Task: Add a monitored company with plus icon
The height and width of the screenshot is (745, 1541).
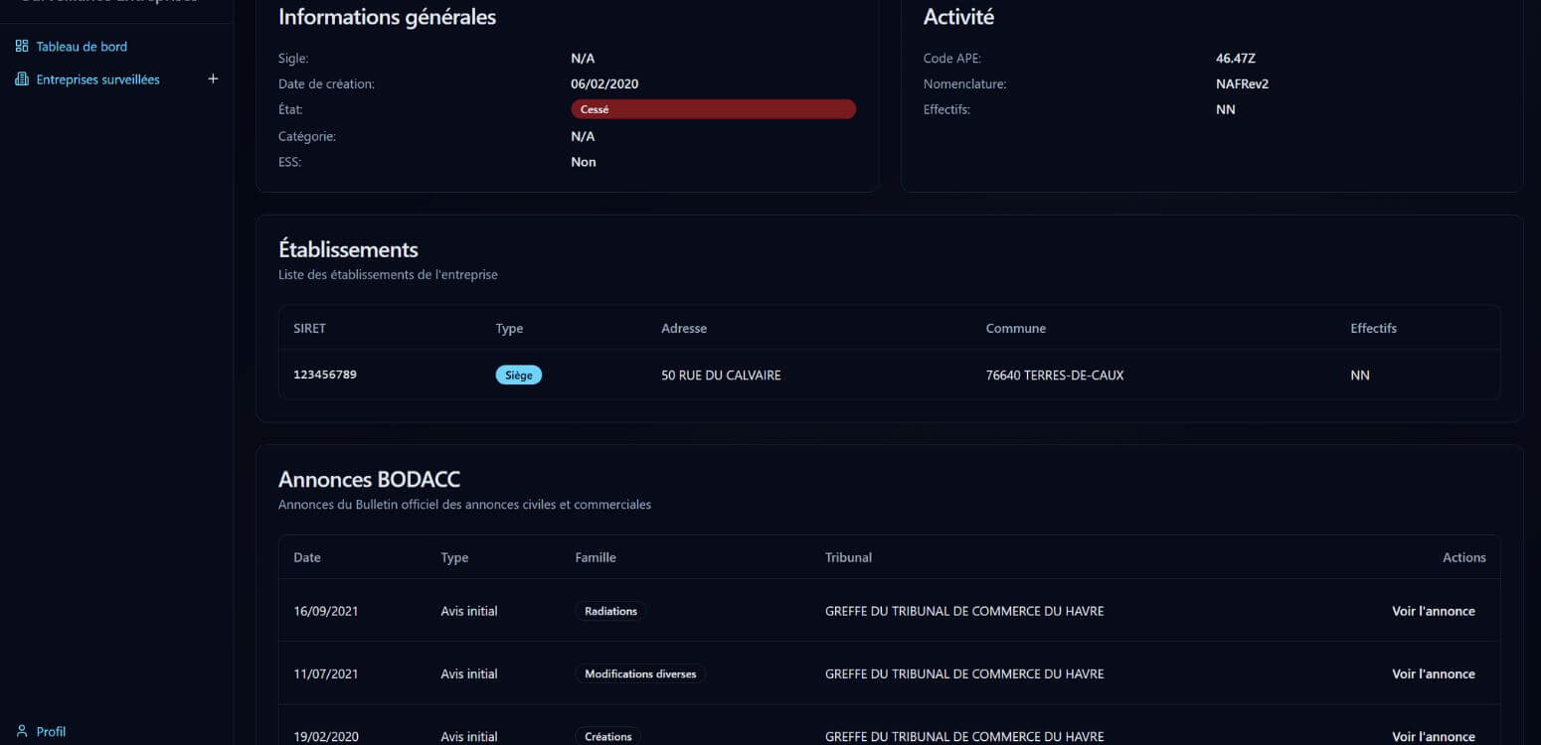Action: (213, 79)
